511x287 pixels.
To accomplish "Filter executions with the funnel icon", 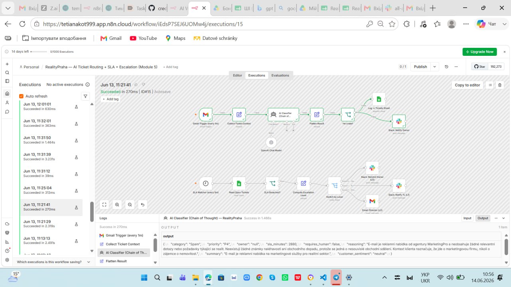I will (85, 96).
